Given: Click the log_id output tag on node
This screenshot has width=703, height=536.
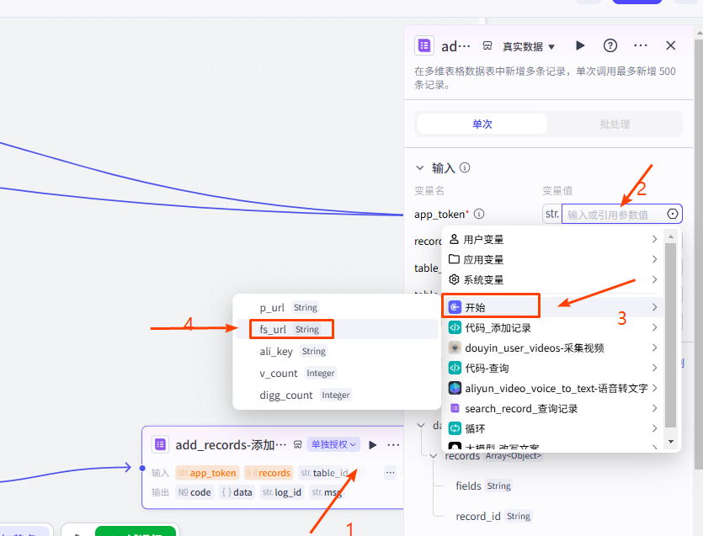Looking at the screenshot, I should click(x=281, y=492).
